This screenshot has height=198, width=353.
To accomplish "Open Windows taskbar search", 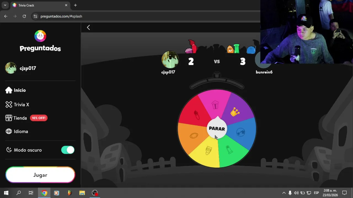I will coord(18,193).
